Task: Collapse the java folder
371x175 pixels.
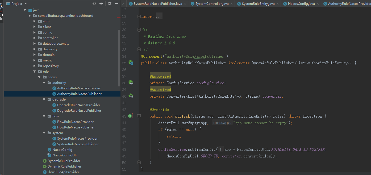Action: [25, 10]
